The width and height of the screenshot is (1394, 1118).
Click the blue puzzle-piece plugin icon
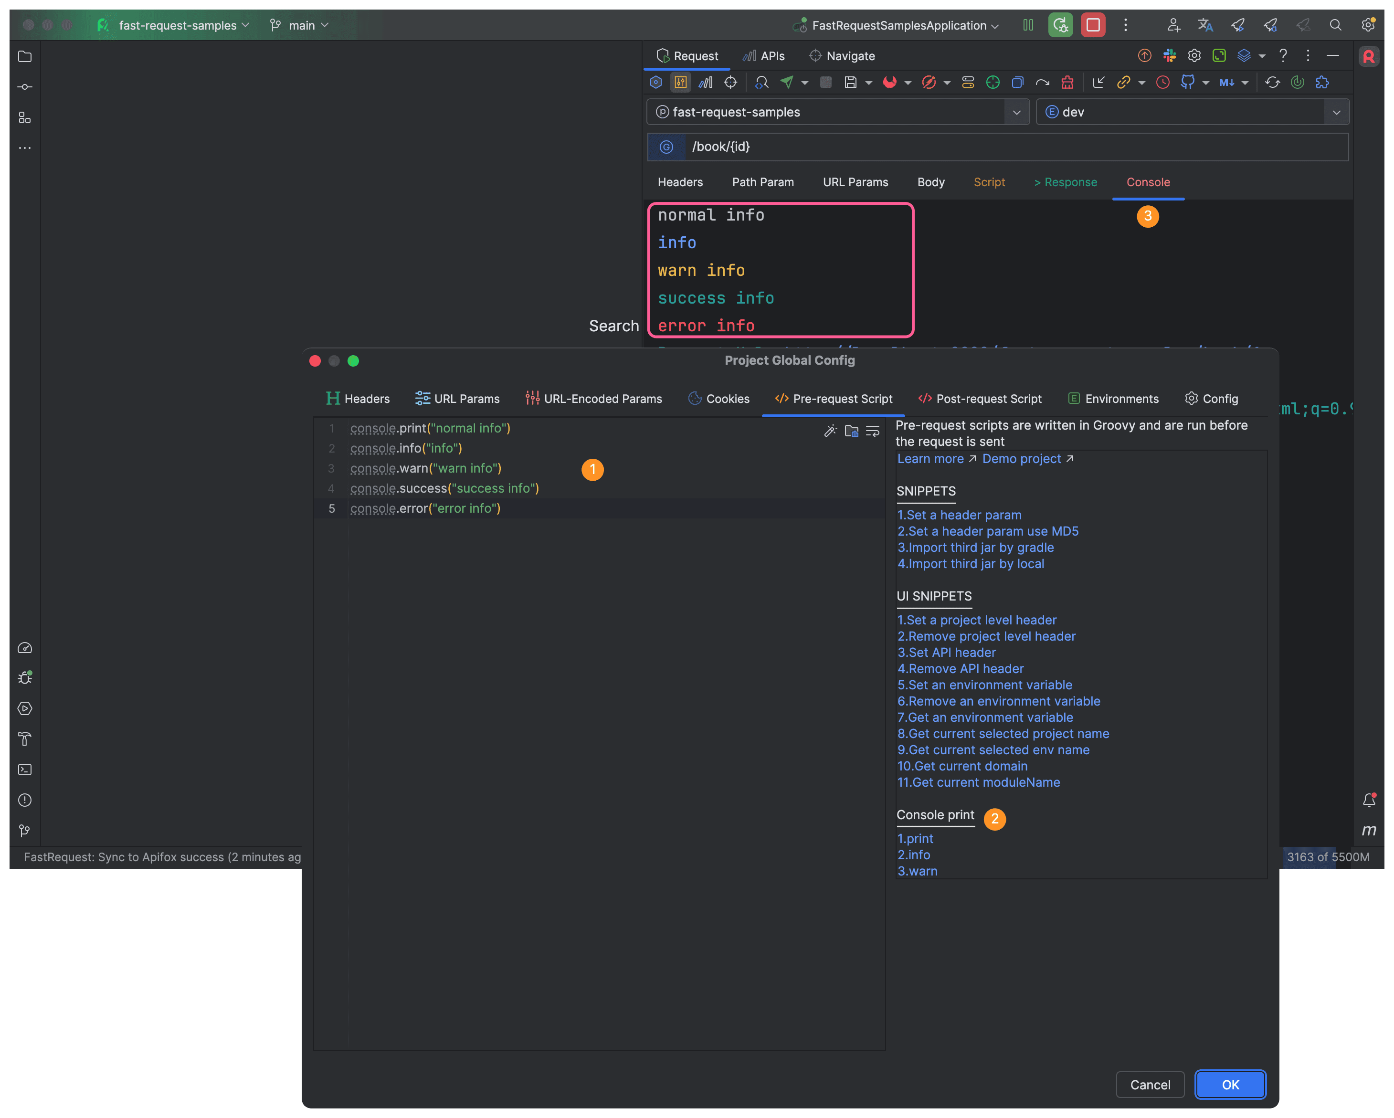click(x=1322, y=82)
